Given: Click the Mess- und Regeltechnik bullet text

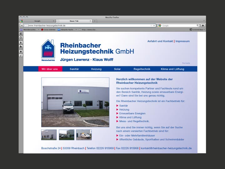Looking at the screenshot, I should click(134, 121).
